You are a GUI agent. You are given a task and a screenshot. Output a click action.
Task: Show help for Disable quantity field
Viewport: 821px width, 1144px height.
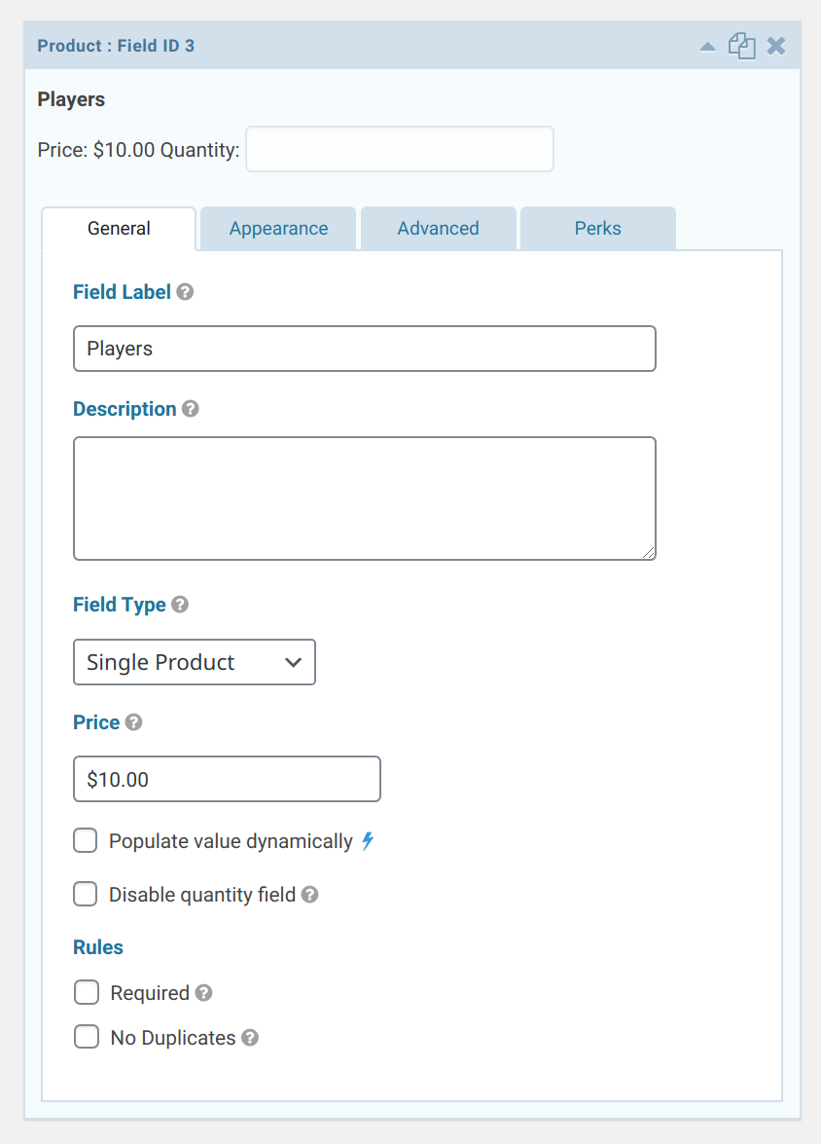click(x=310, y=895)
